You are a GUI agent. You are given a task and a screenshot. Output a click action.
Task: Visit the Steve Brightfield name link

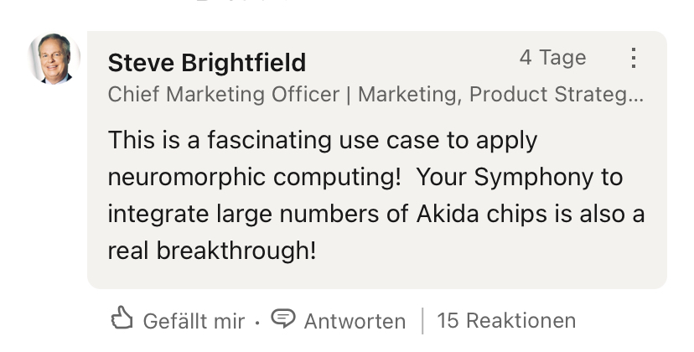pos(207,63)
